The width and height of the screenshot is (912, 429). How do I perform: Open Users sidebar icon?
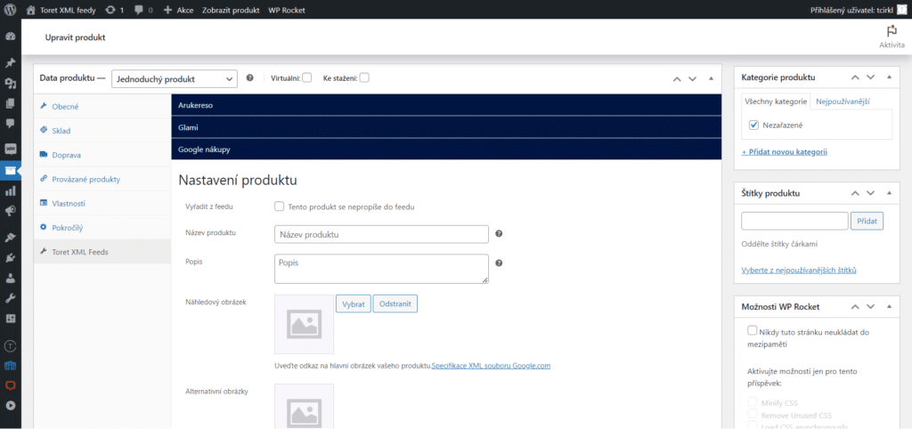pyautogui.click(x=10, y=278)
